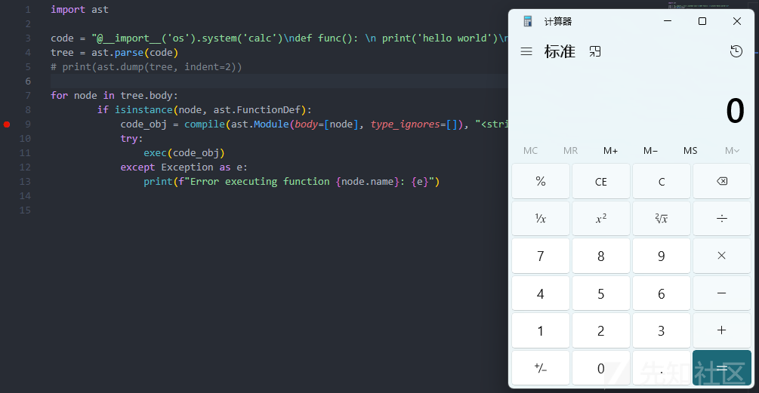Click 'try:' keyword on line 10
759x393 pixels.
131,139
